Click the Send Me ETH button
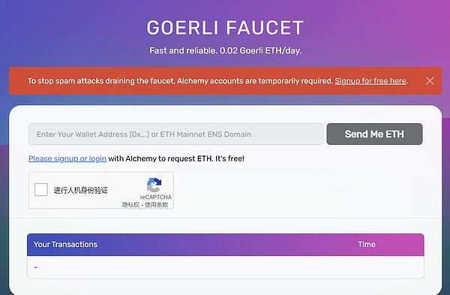Image resolution: width=450 pixels, height=295 pixels. click(x=374, y=134)
